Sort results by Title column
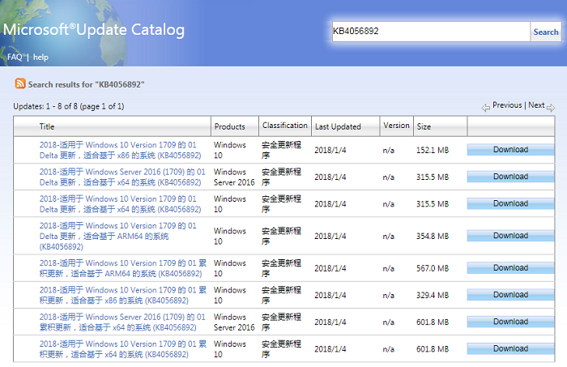This screenshot has height=367, width=567. [47, 126]
